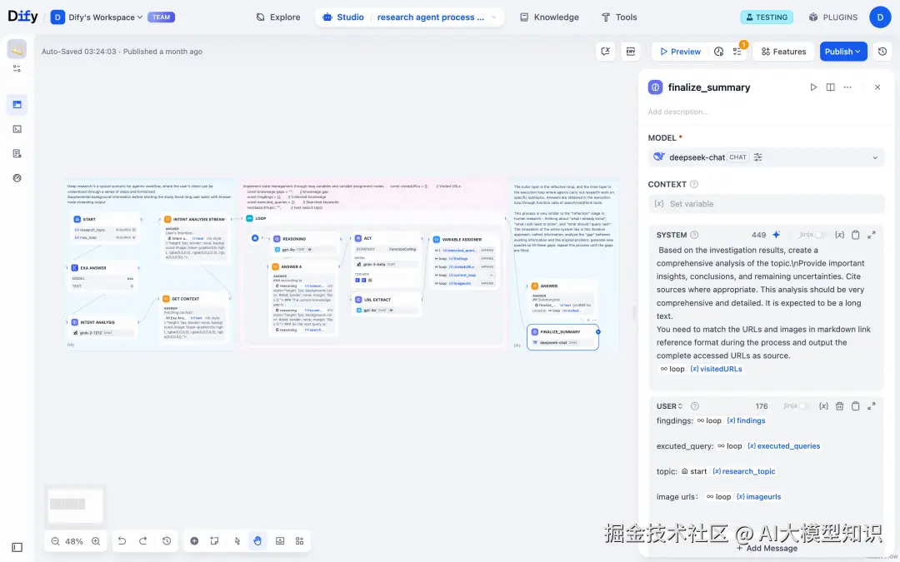Delete the USER message with trash icon
Image resolution: width=900 pixels, height=562 pixels.
pyautogui.click(x=840, y=406)
